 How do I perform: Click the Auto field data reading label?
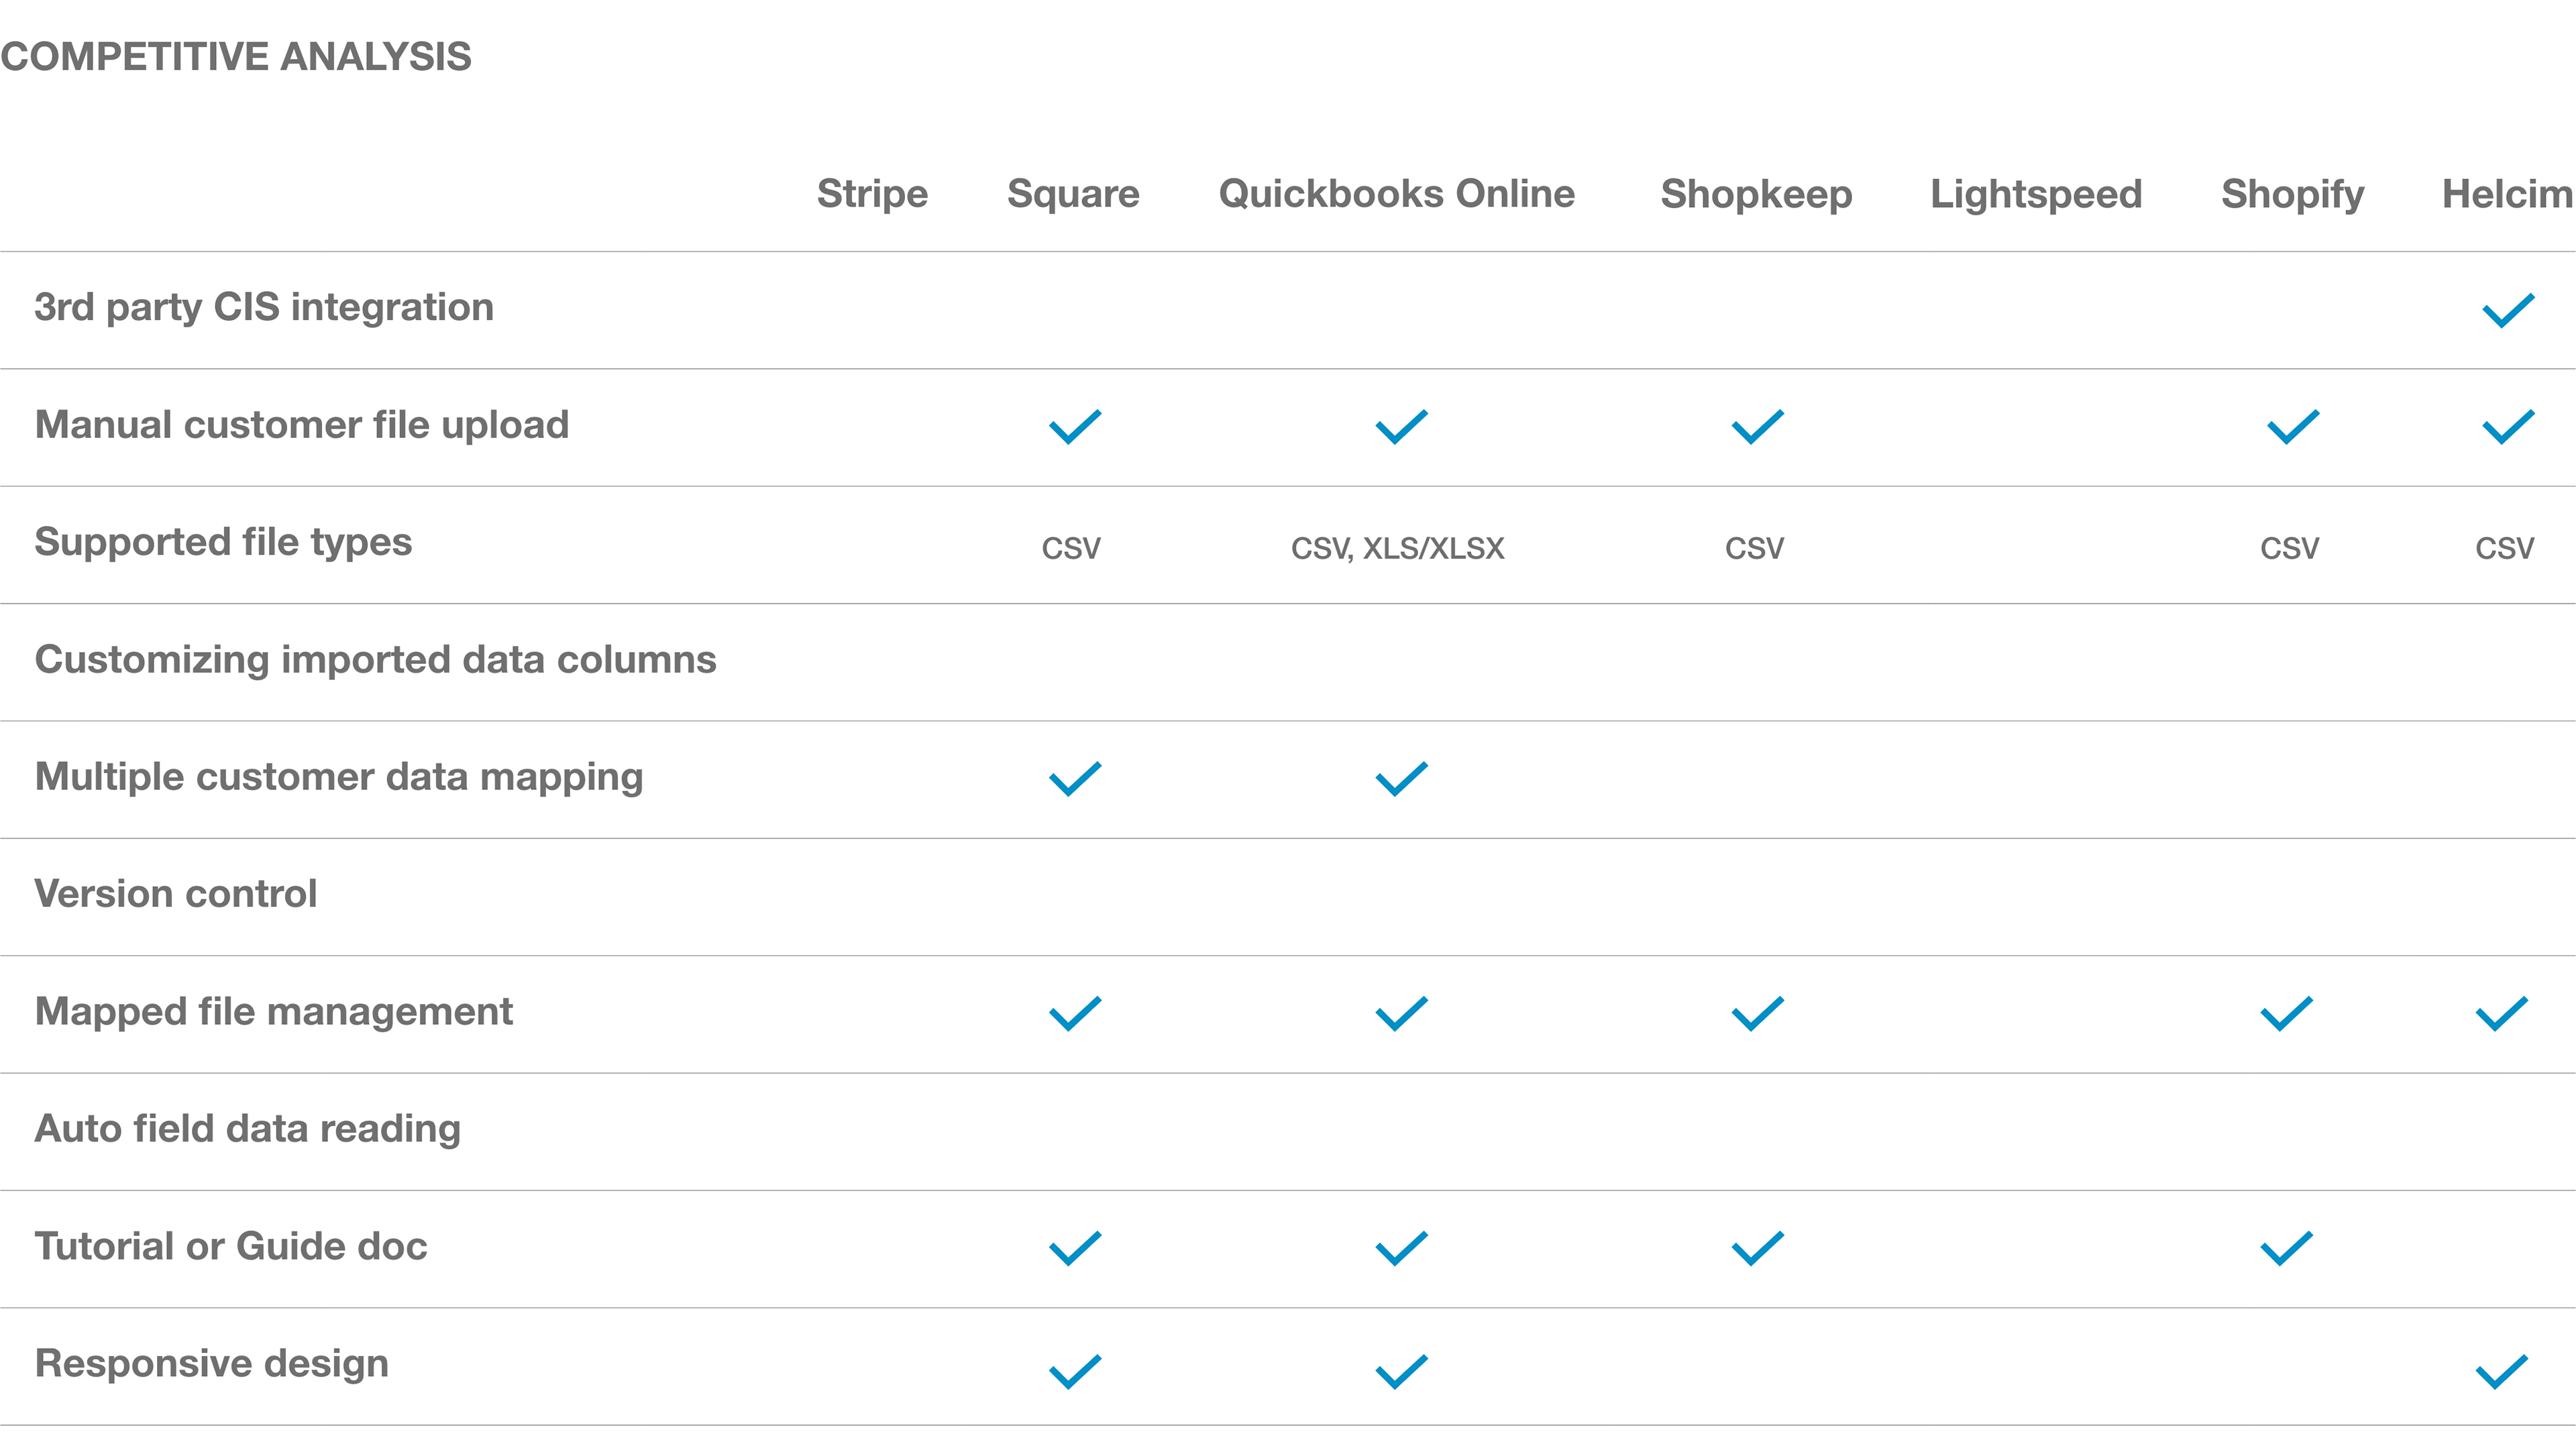click(x=247, y=1129)
